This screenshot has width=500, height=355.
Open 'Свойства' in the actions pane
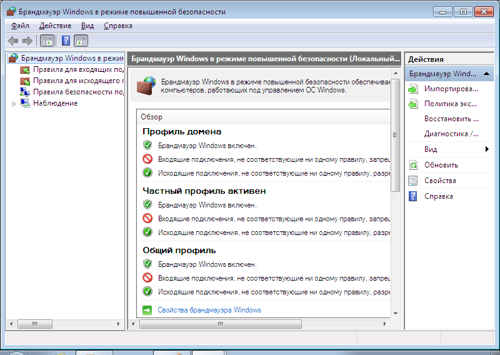point(440,181)
